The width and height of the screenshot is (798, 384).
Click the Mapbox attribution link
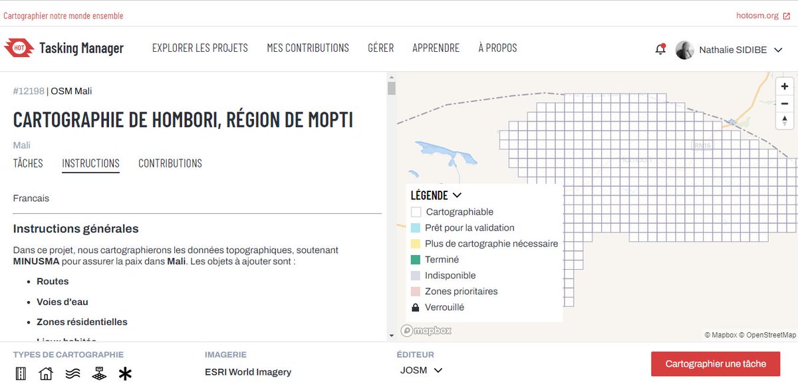coord(721,336)
